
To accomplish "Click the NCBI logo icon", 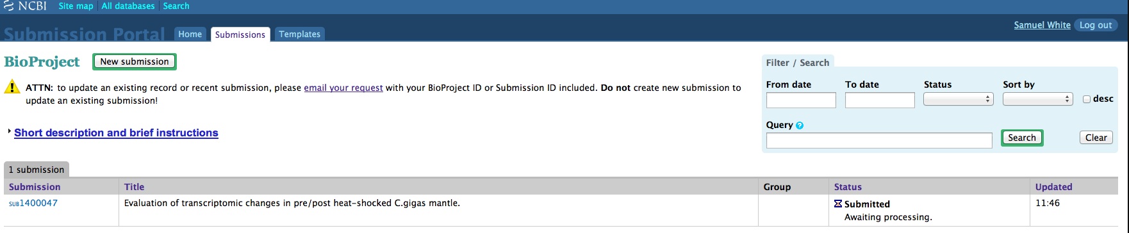I will tap(8, 6).
